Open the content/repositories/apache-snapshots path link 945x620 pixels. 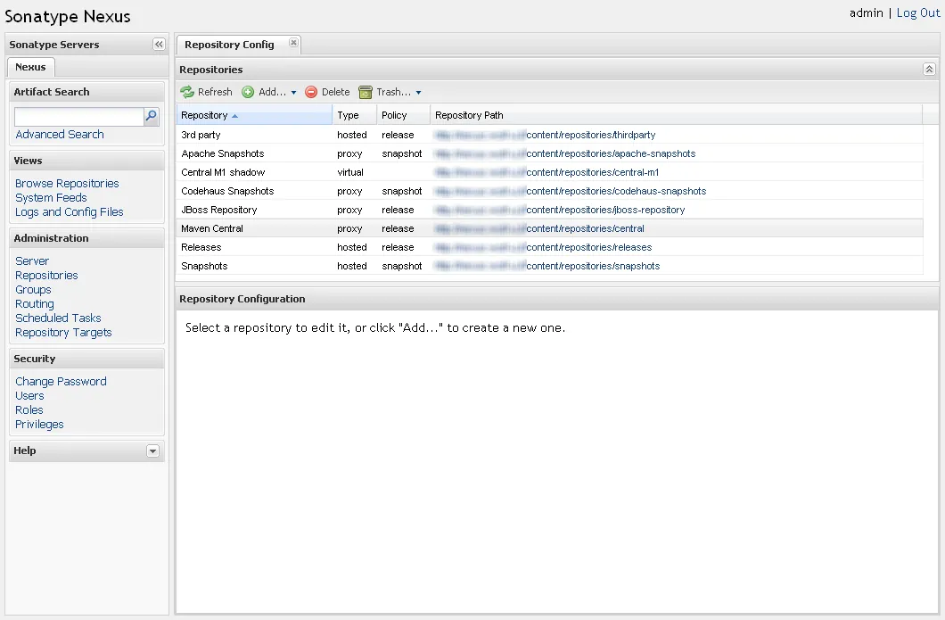pos(611,153)
